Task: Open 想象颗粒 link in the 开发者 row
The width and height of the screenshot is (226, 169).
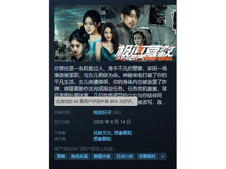Action: [x=123, y=133]
